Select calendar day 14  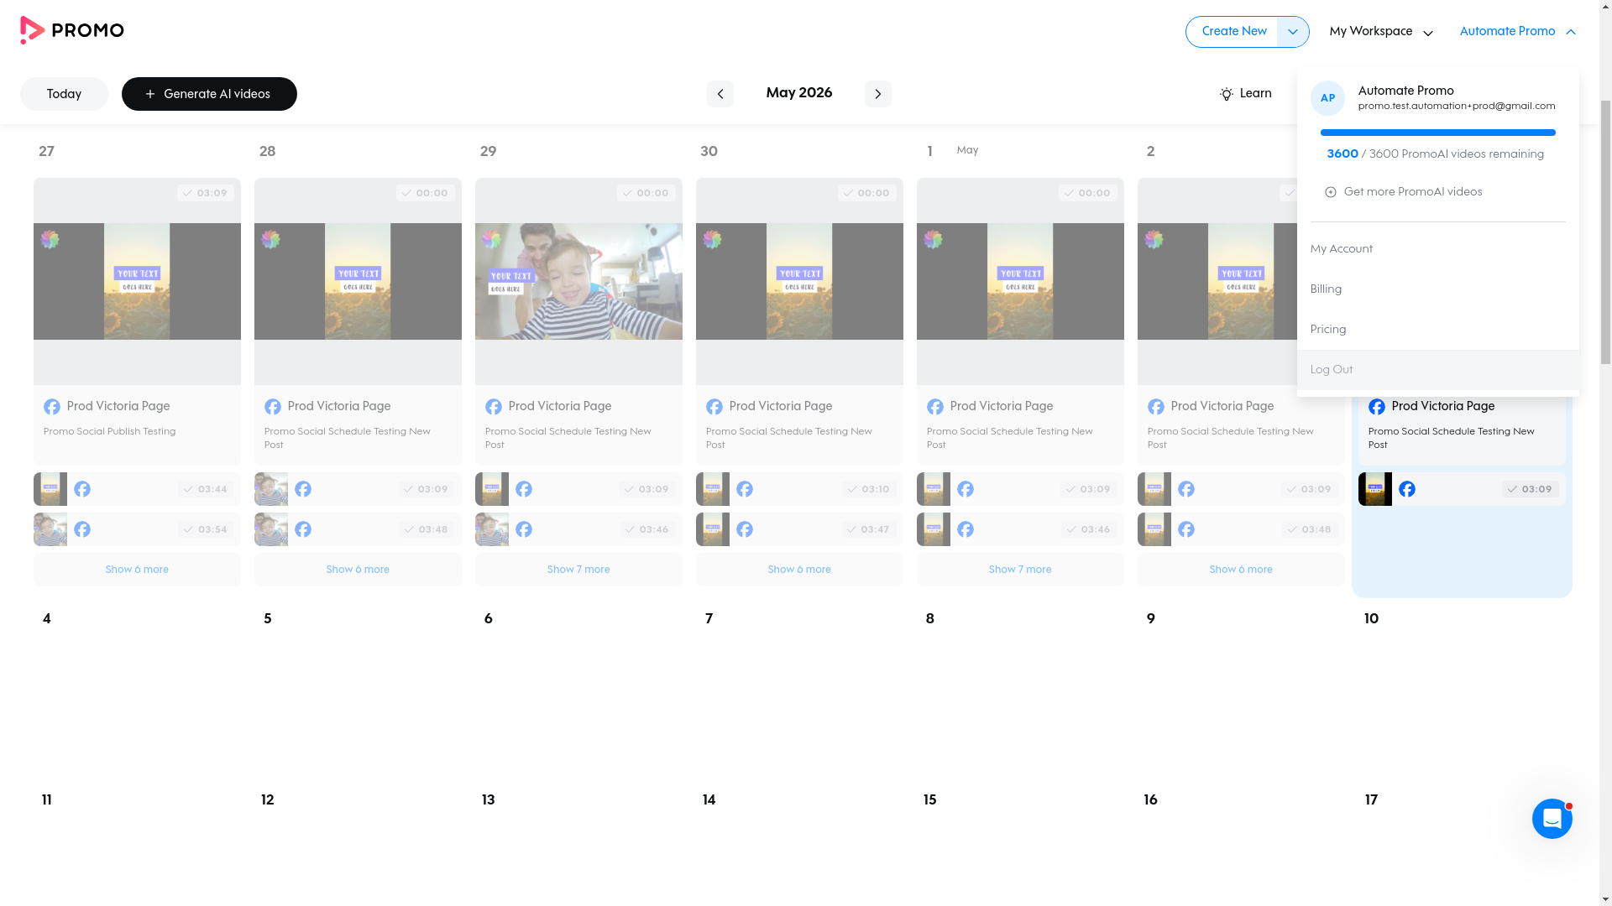tap(709, 800)
